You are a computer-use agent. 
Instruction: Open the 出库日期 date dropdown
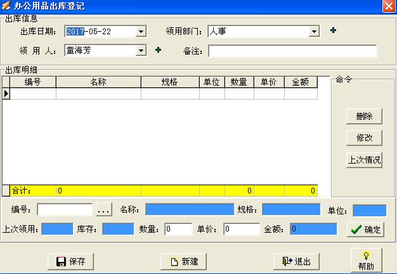(x=141, y=32)
